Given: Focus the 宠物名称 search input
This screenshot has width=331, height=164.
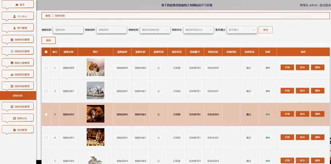Looking at the screenshot, I should [x=68, y=30].
